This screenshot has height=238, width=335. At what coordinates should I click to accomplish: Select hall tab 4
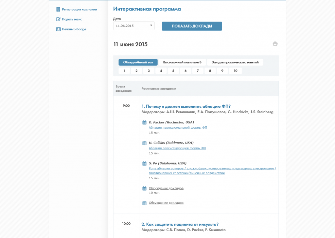coord(161,71)
